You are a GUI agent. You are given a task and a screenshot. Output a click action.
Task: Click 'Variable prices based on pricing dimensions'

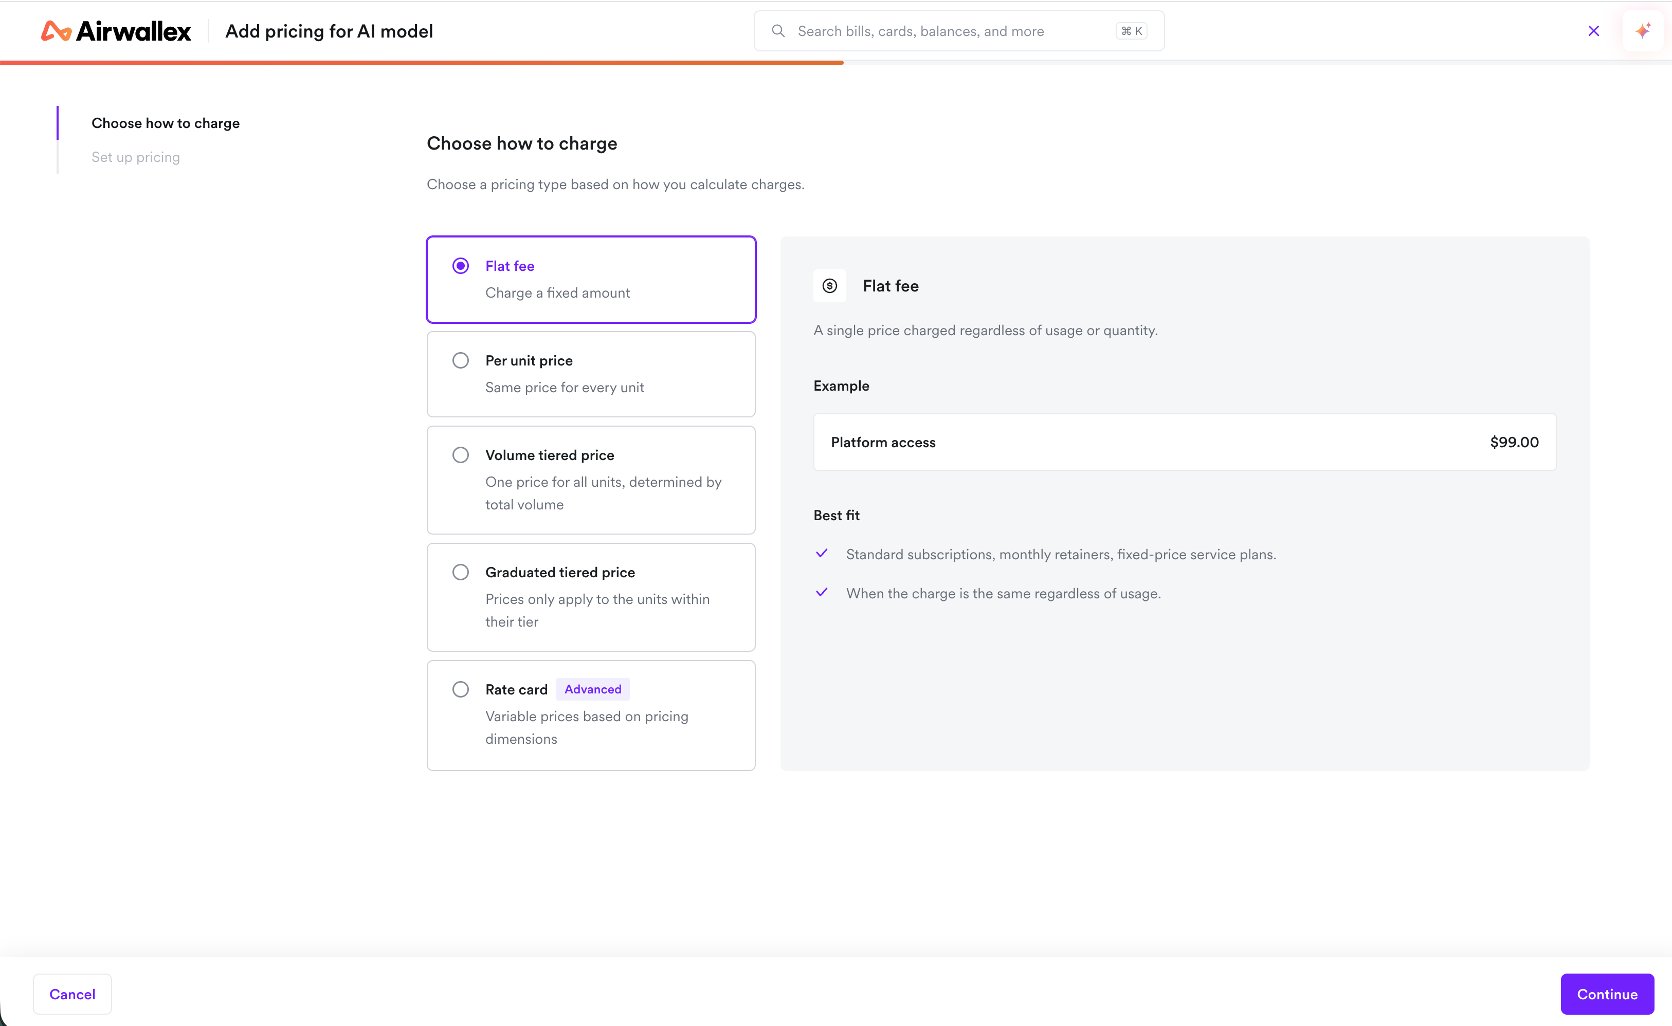pyautogui.click(x=586, y=727)
